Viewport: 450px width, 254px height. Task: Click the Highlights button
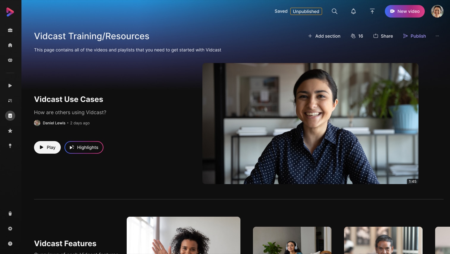(84, 147)
